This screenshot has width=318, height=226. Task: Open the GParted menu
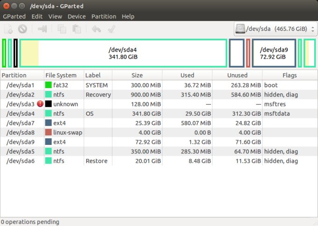(x=14, y=16)
